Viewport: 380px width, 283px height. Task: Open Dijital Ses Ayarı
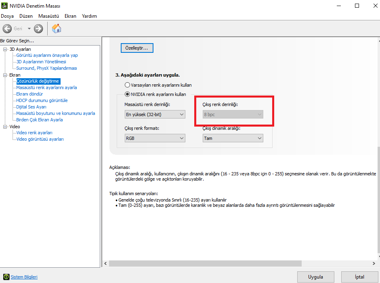tap(31, 107)
